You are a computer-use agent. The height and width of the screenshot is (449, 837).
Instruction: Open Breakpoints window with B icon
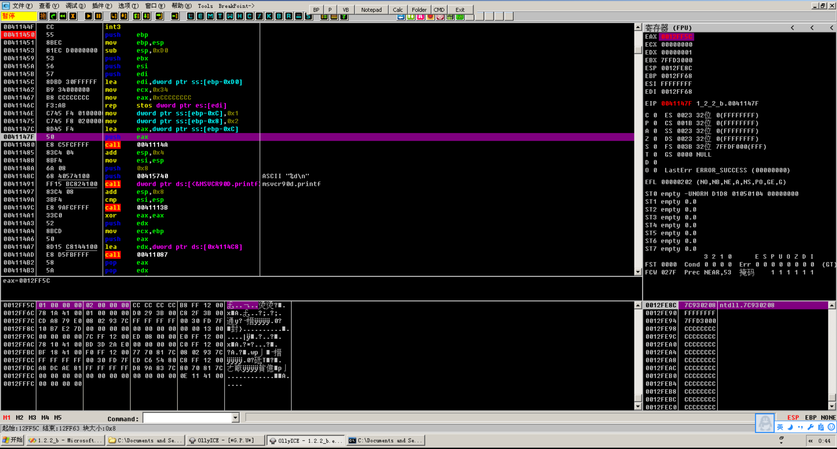279,16
